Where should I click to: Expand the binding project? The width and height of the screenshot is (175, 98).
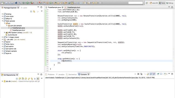point(2,14)
